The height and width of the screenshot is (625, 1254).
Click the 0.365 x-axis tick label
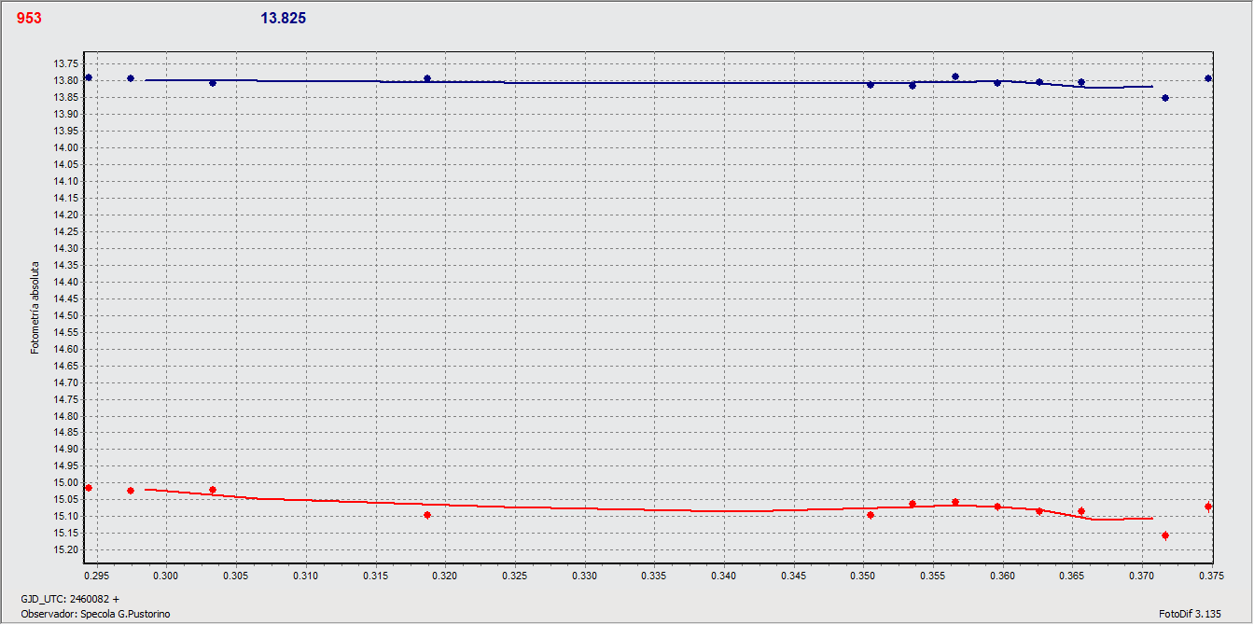[1073, 576]
